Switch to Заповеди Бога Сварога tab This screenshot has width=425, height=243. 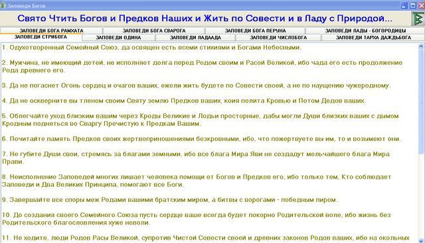(153, 30)
